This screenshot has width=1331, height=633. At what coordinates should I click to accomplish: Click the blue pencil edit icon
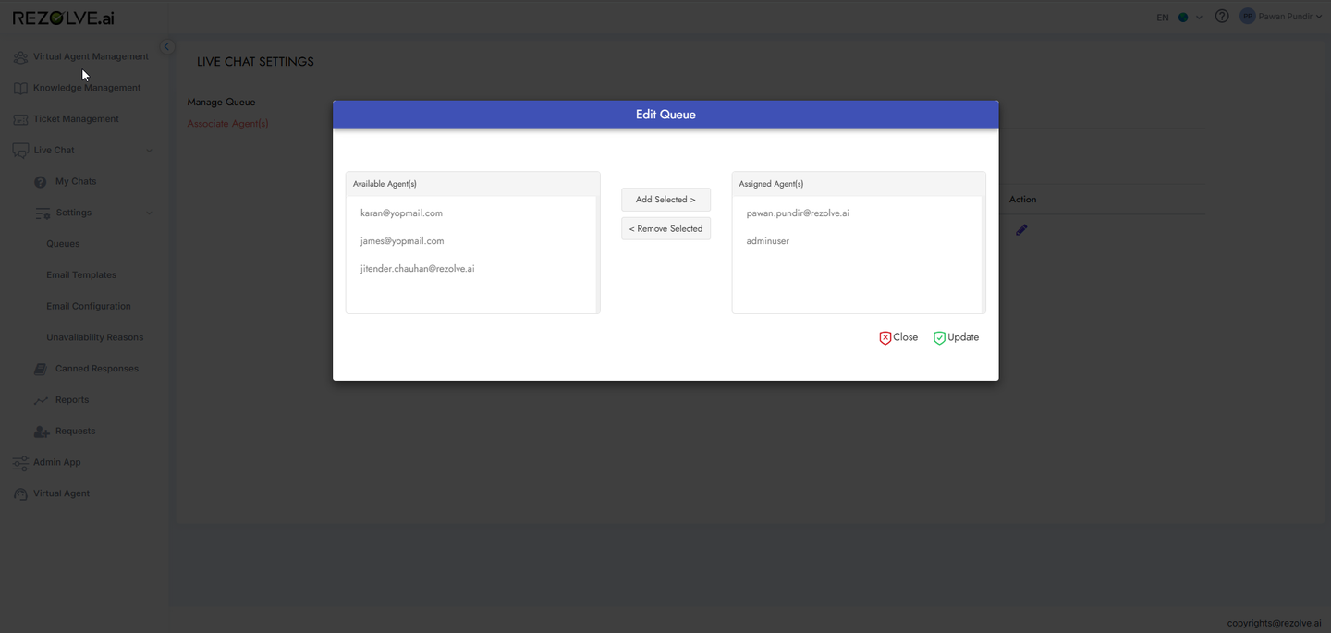(1021, 229)
